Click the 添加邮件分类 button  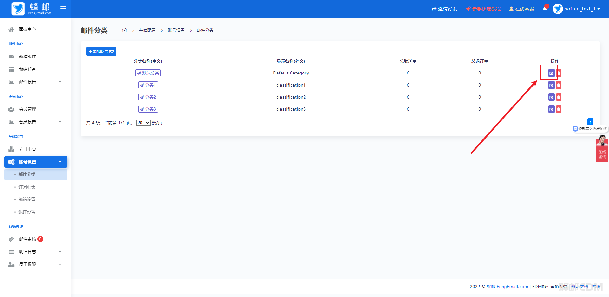tap(101, 51)
